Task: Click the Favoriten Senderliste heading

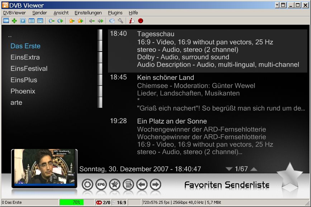Action: pyautogui.click(x=227, y=185)
